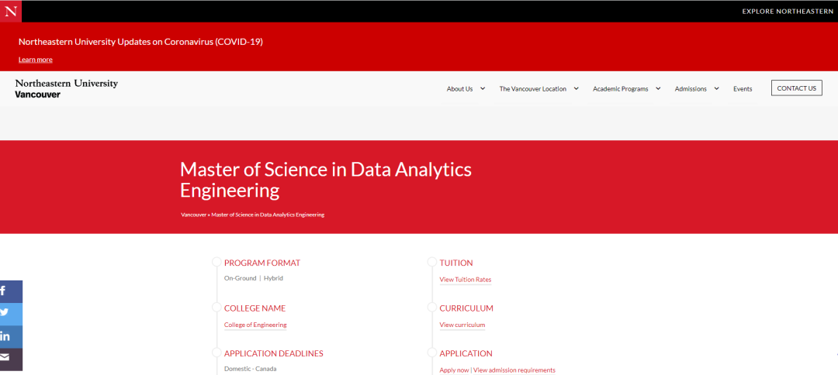838x375 pixels.
Task: Open EXPLORE NORTHEASTERN link
Action: (x=788, y=11)
